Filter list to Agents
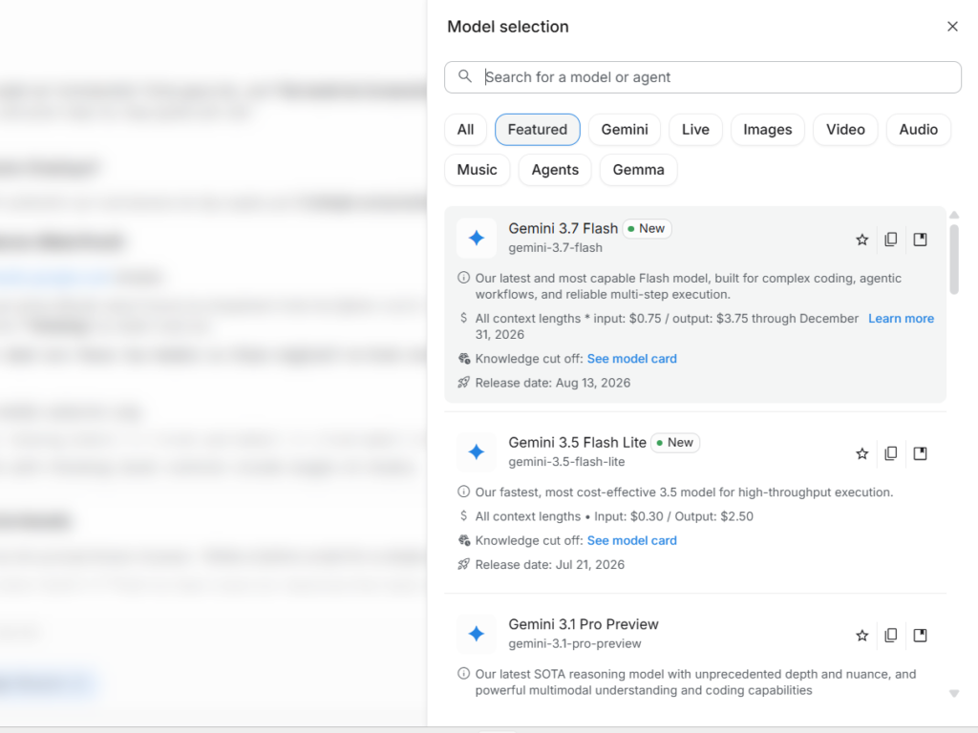 [x=555, y=170]
